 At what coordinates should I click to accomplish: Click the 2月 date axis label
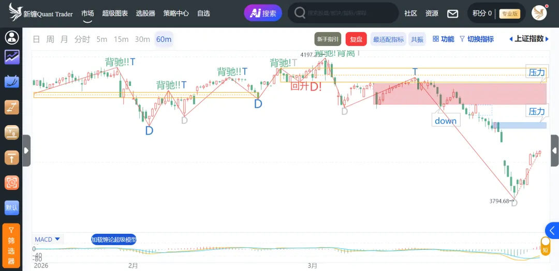point(133,265)
